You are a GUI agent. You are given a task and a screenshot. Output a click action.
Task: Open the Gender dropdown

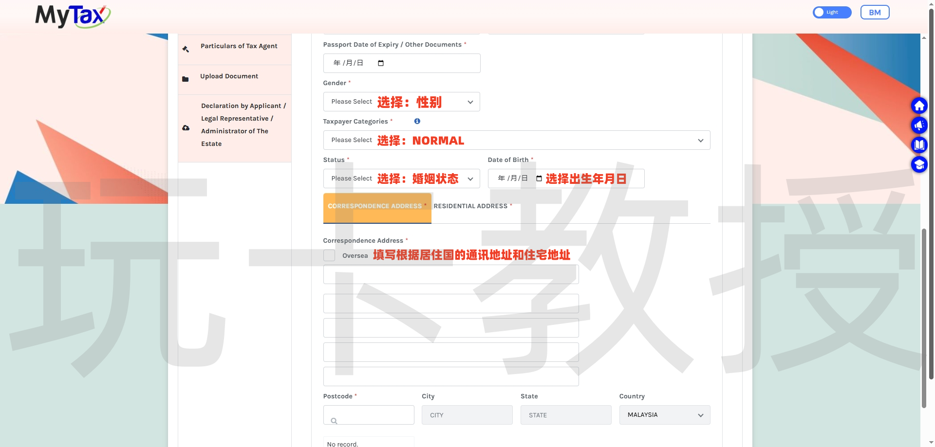click(x=401, y=102)
